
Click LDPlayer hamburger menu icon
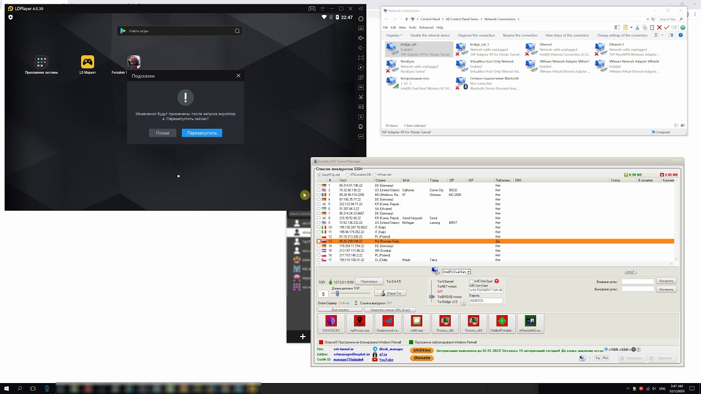(322, 9)
